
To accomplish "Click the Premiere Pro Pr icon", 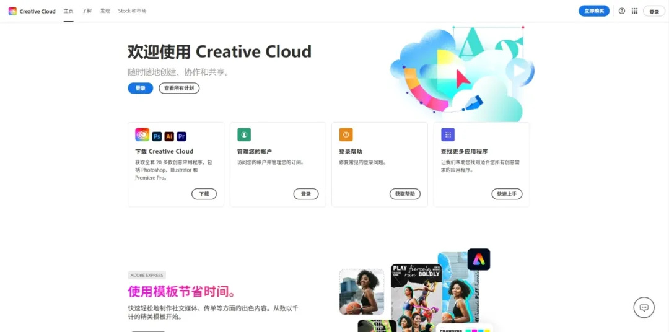I will point(181,136).
